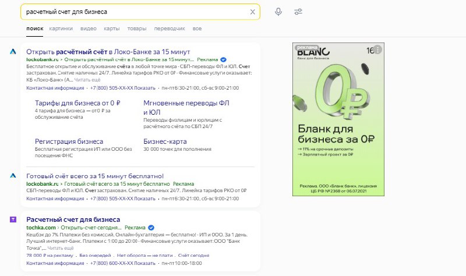Image resolution: width=466 pixels, height=276 pixels.
Task: Click the verified badge next to the tochka.com ad
Action: tap(151, 227)
